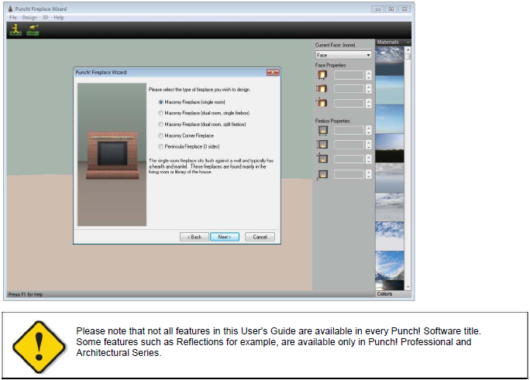Pick the grey overcast sky material thumbnail
The image size is (530, 380).
pyautogui.click(x=390, y=177)
